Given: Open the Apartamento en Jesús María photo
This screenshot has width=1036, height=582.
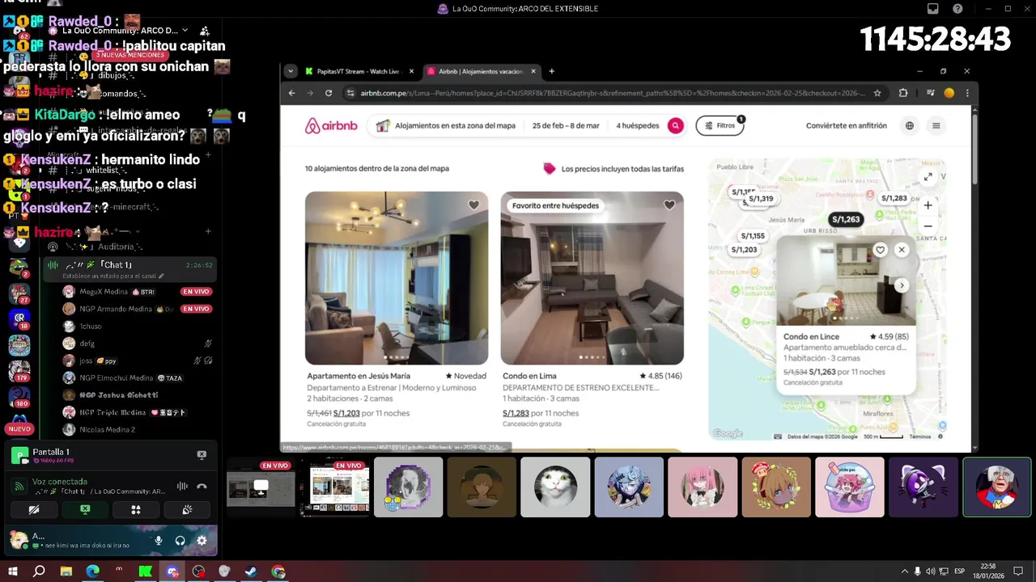Looking at the screenshot, I should click(397, 278).
